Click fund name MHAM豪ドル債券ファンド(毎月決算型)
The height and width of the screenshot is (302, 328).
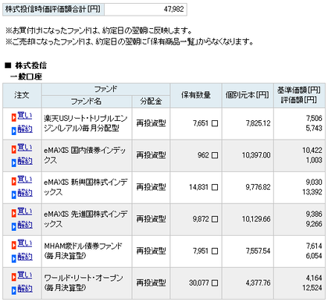point(83,251)
